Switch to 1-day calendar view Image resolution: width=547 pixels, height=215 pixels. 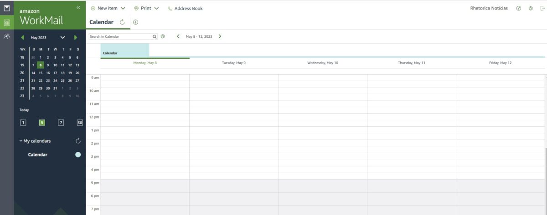coord(23,122)
